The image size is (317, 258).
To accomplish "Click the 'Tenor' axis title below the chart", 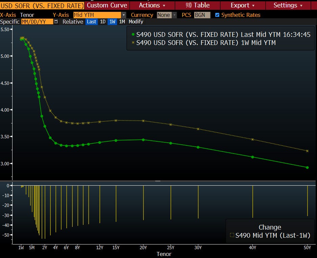I will pyautogui.click(x=164, y=254).
